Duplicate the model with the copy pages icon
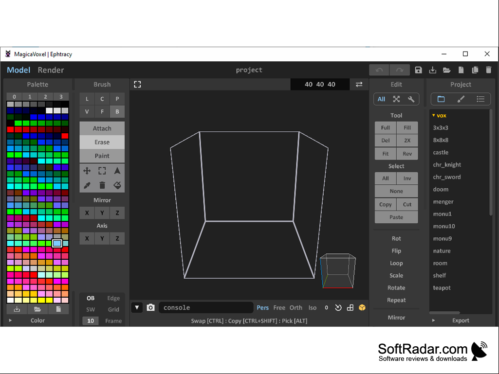 475,70
